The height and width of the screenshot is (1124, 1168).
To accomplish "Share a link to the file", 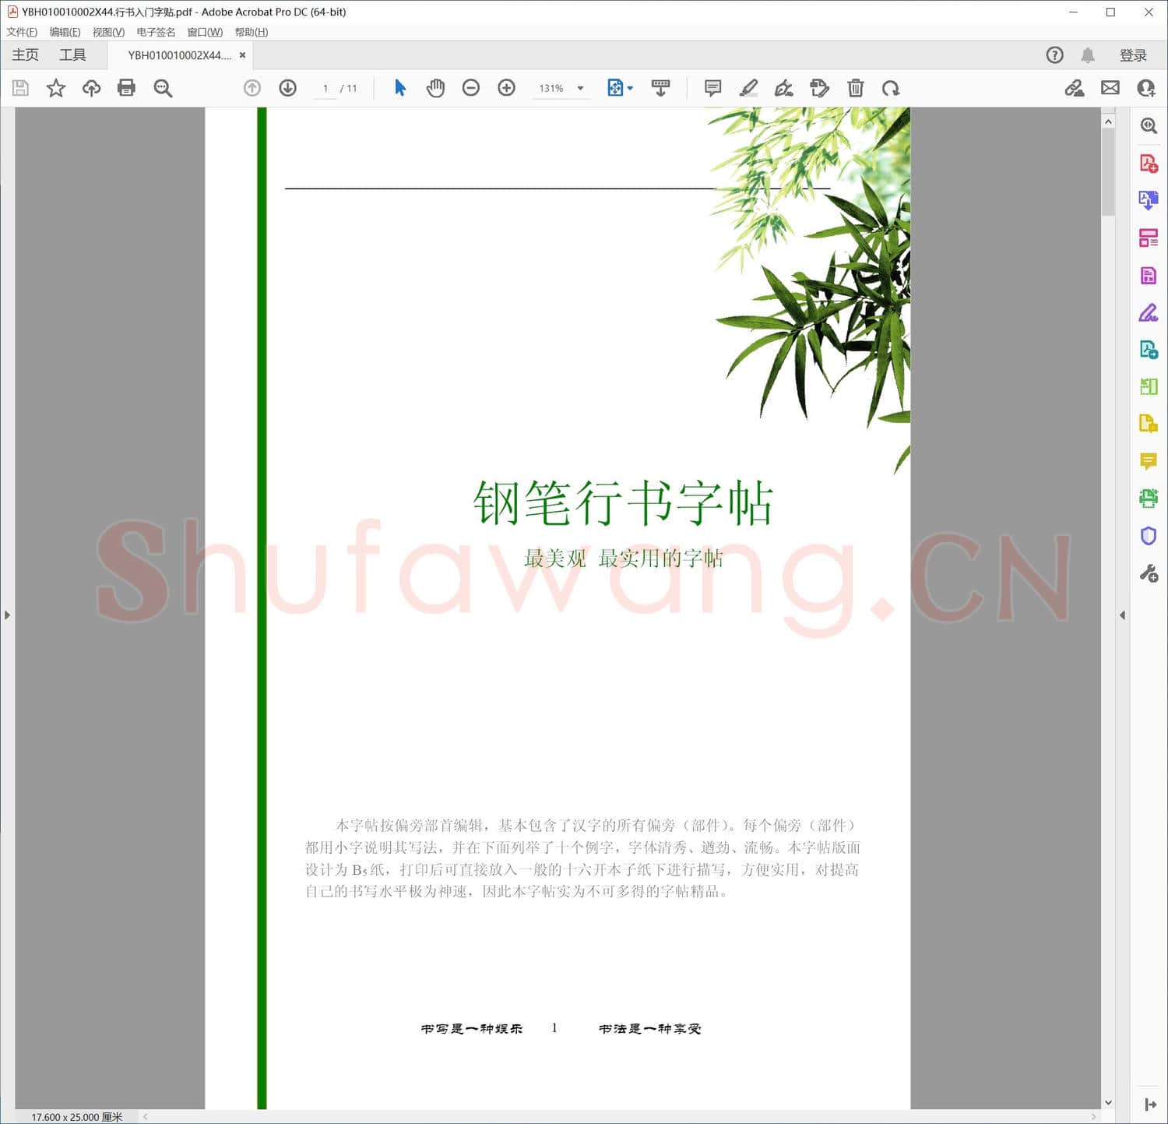I will click(x=1075, y=88).
